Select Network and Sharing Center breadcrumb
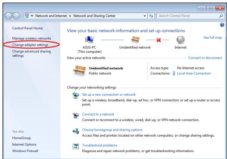 (x=94, y=16)
